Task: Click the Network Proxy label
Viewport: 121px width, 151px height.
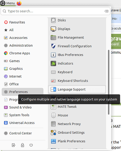Action: (69, 124)
